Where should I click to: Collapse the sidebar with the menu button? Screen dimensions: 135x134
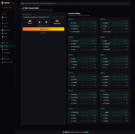[13, 3]
